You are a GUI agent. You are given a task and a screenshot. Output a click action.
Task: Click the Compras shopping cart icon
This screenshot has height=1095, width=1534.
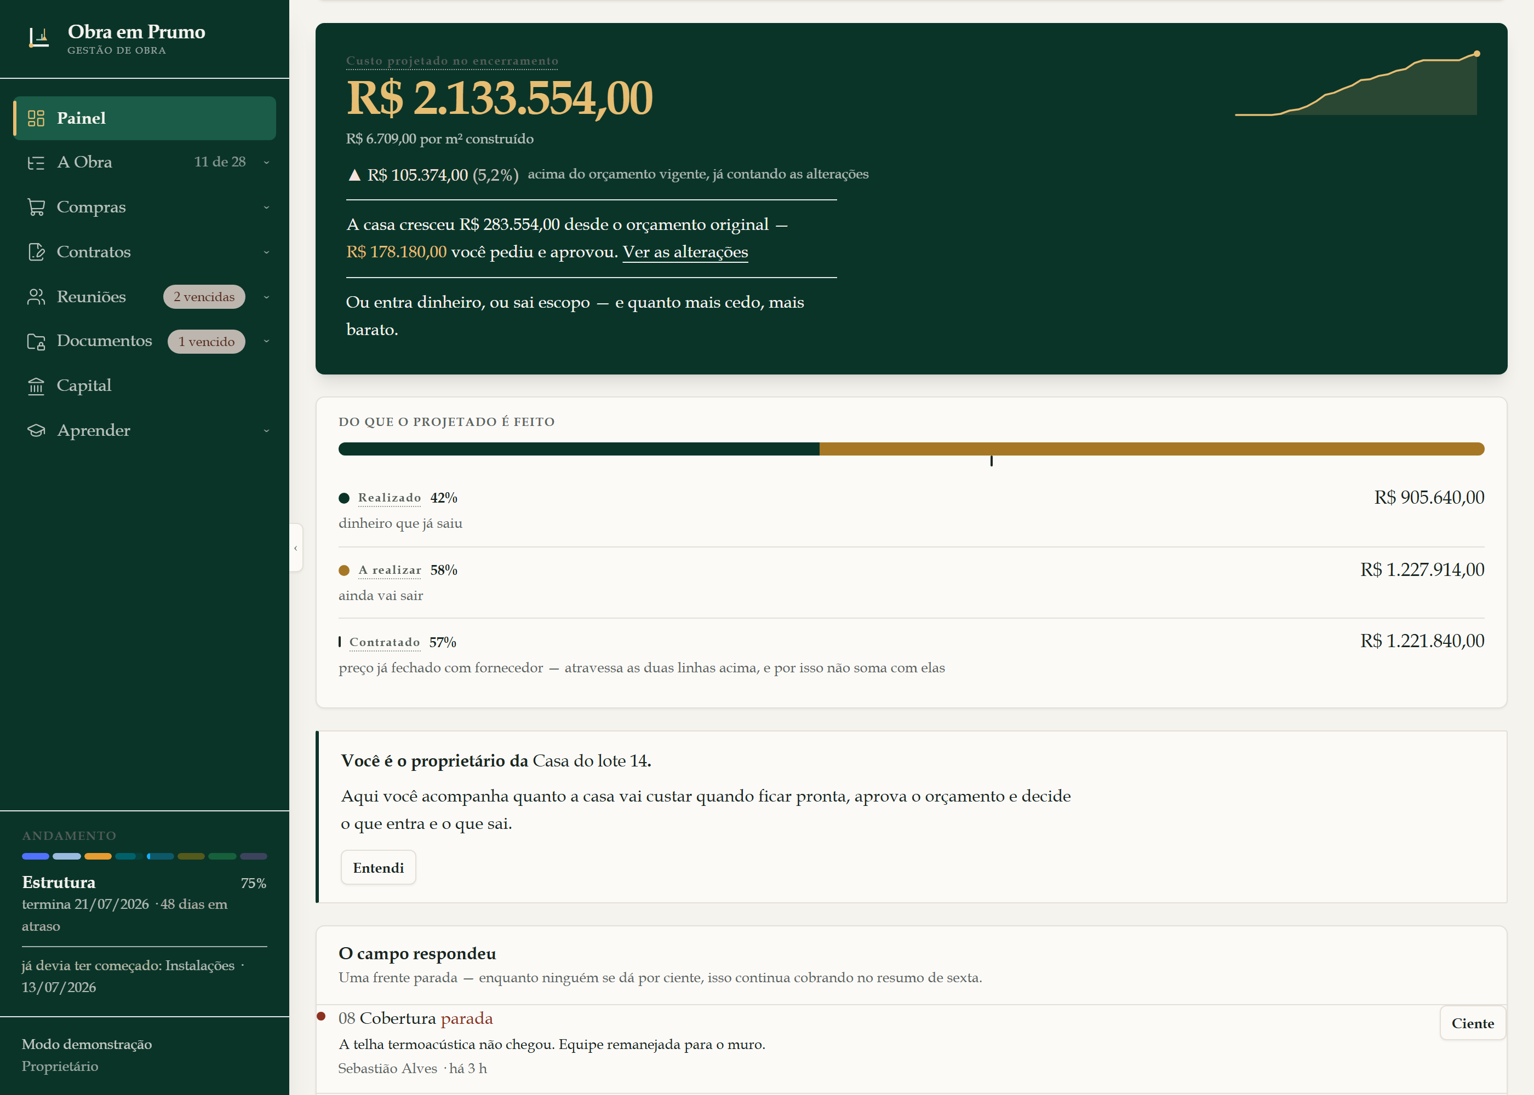[x=36, y=207]
